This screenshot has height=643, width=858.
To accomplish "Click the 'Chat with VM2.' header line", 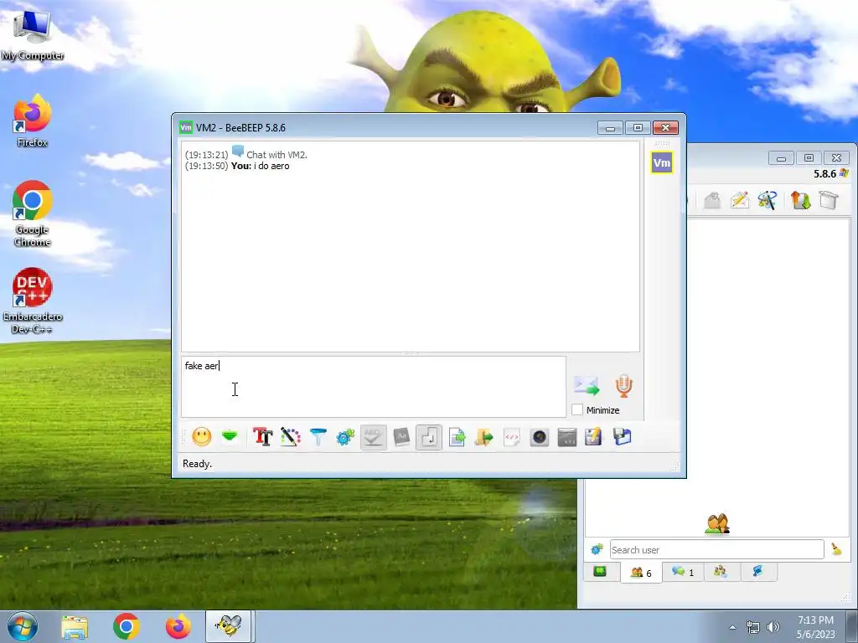I will pos(277,155).
